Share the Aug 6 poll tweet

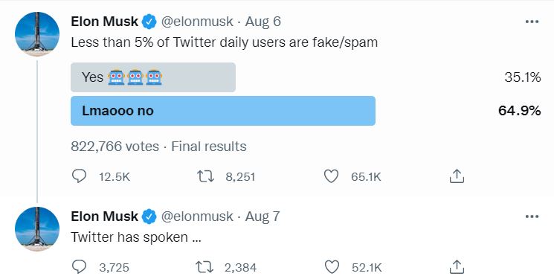click(457, 176)
